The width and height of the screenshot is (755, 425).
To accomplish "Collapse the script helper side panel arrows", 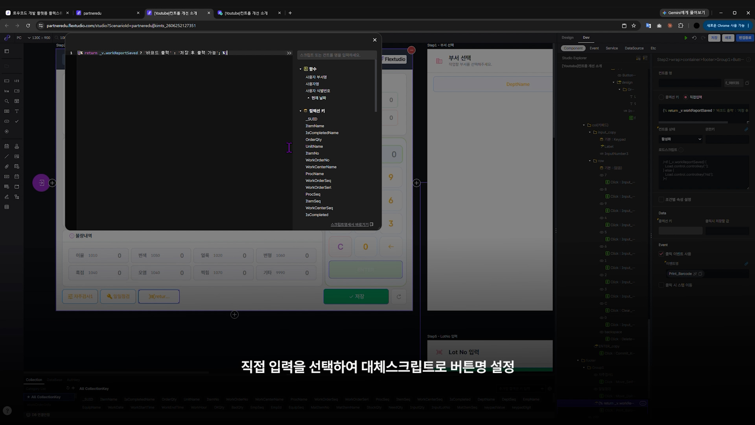I will (x=289, y=53).
